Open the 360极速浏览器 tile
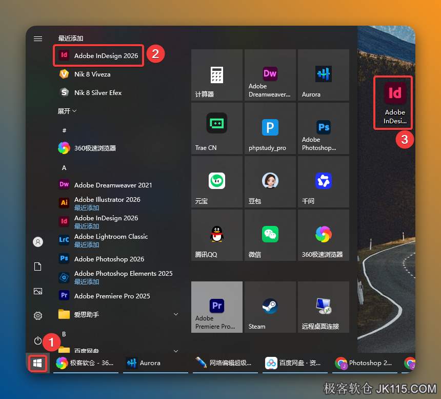Image resolution: width=441 pixels, height=399 pixels. click(324, 235)
